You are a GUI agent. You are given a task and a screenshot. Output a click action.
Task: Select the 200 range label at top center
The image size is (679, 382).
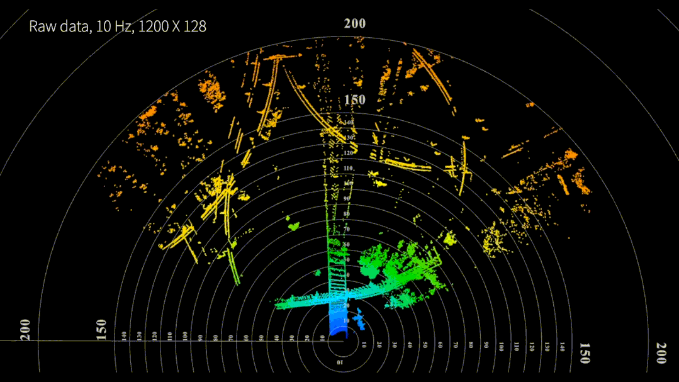tap(354, 24)
